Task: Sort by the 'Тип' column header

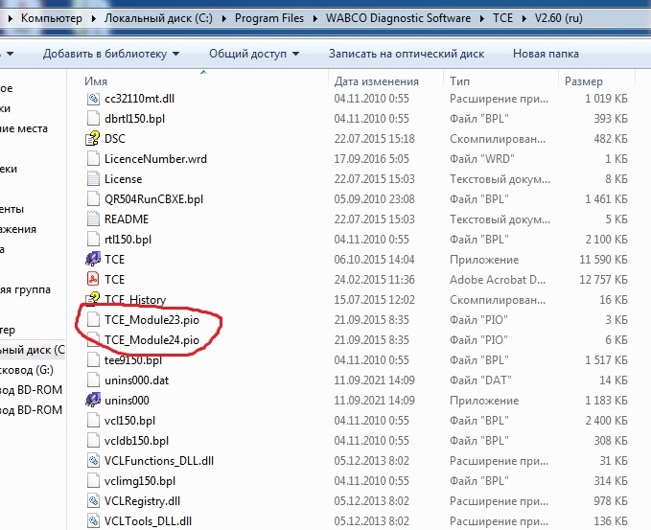Action: click(x=459, y=81)
